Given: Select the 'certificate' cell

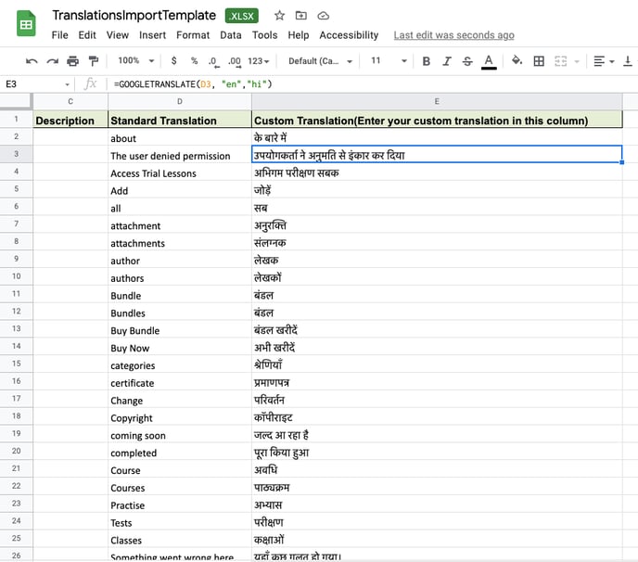Looking at the screenshot, I should [180, 381].
